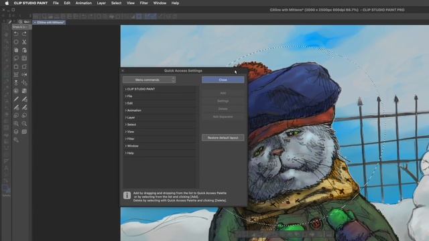Image resolution: width=429 pixels, height=241 pixels.
Task: Click the Cut scissors icon
Action: click(x=24, y=42)
